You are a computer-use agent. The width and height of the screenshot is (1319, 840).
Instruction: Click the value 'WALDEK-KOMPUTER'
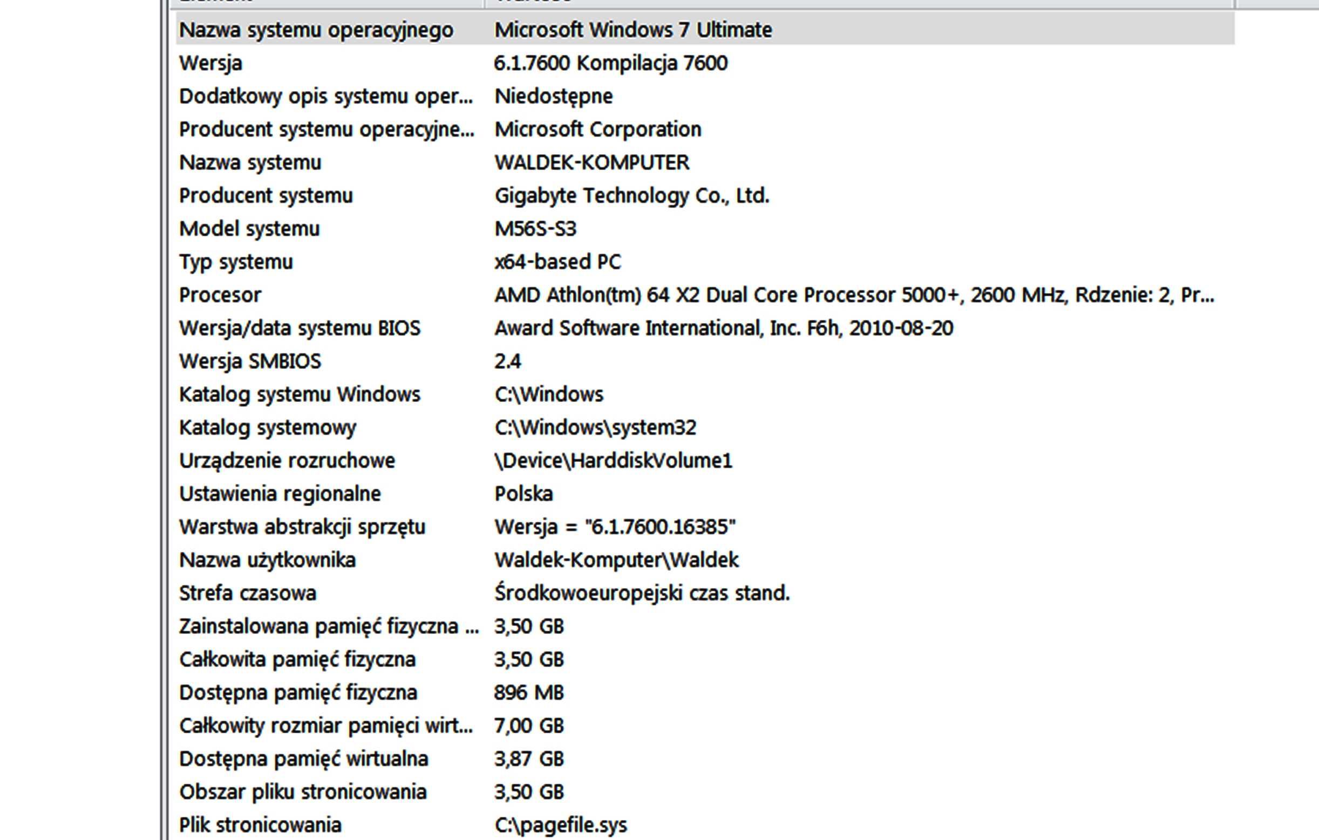[x=591, y=162]
